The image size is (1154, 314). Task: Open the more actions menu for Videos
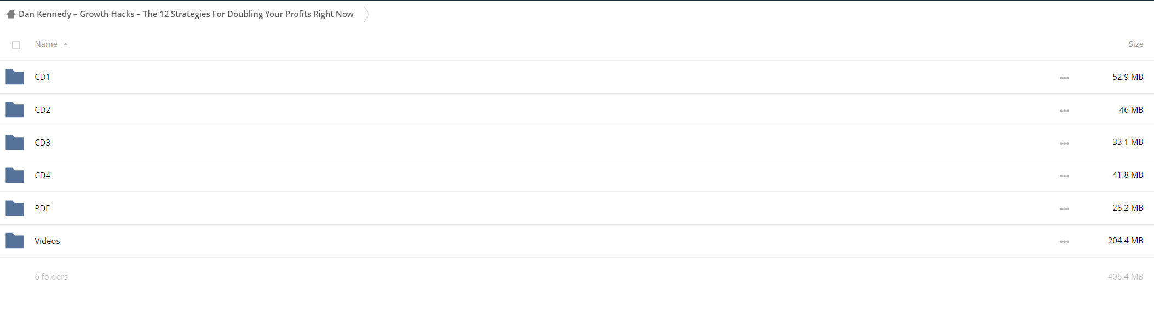click(1064, 242)
